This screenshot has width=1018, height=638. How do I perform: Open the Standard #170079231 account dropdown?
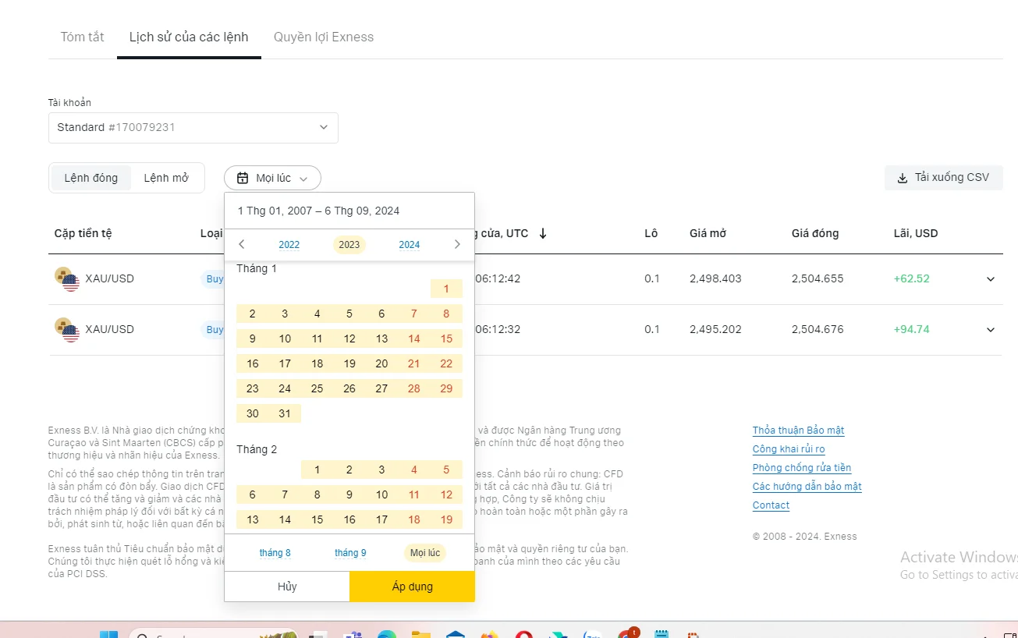193,128
